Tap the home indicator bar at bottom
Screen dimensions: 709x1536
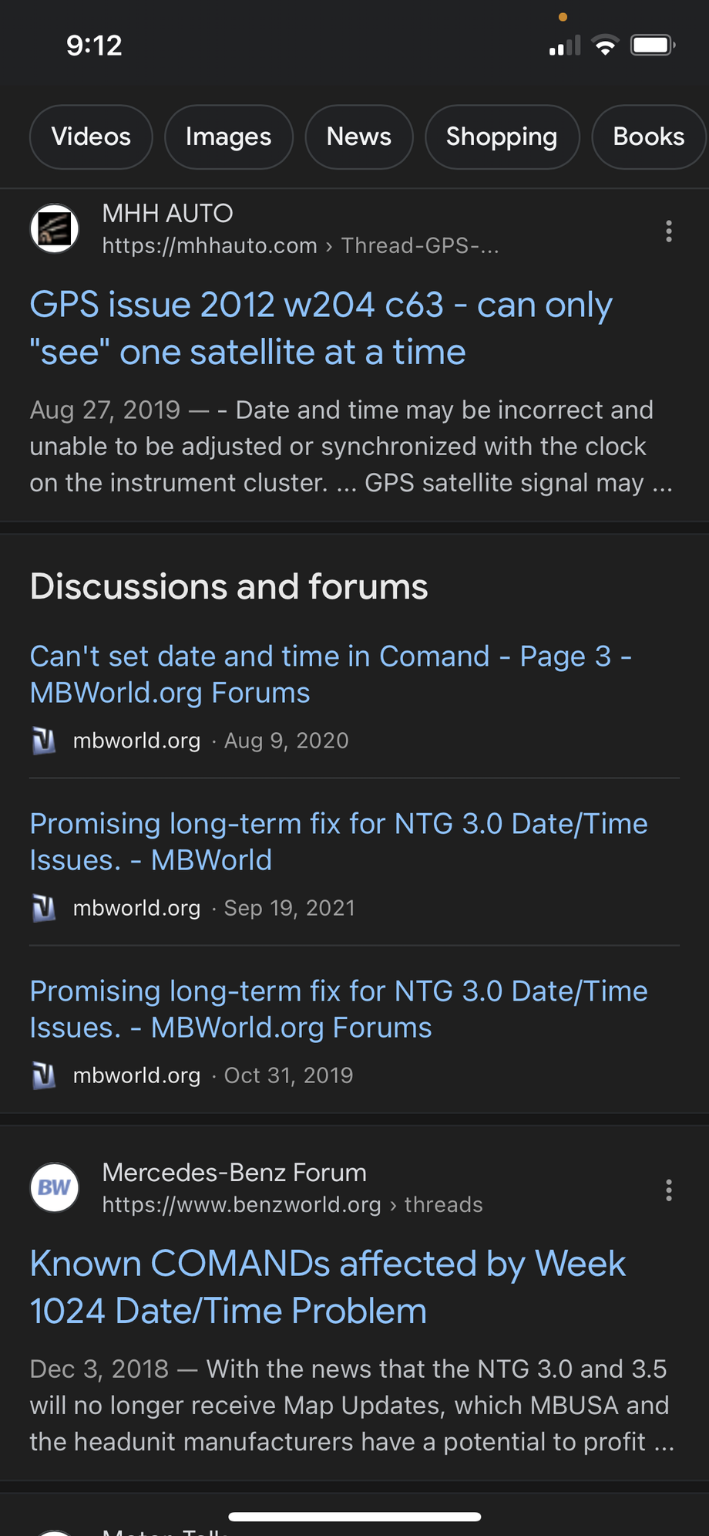[354, 1517]
